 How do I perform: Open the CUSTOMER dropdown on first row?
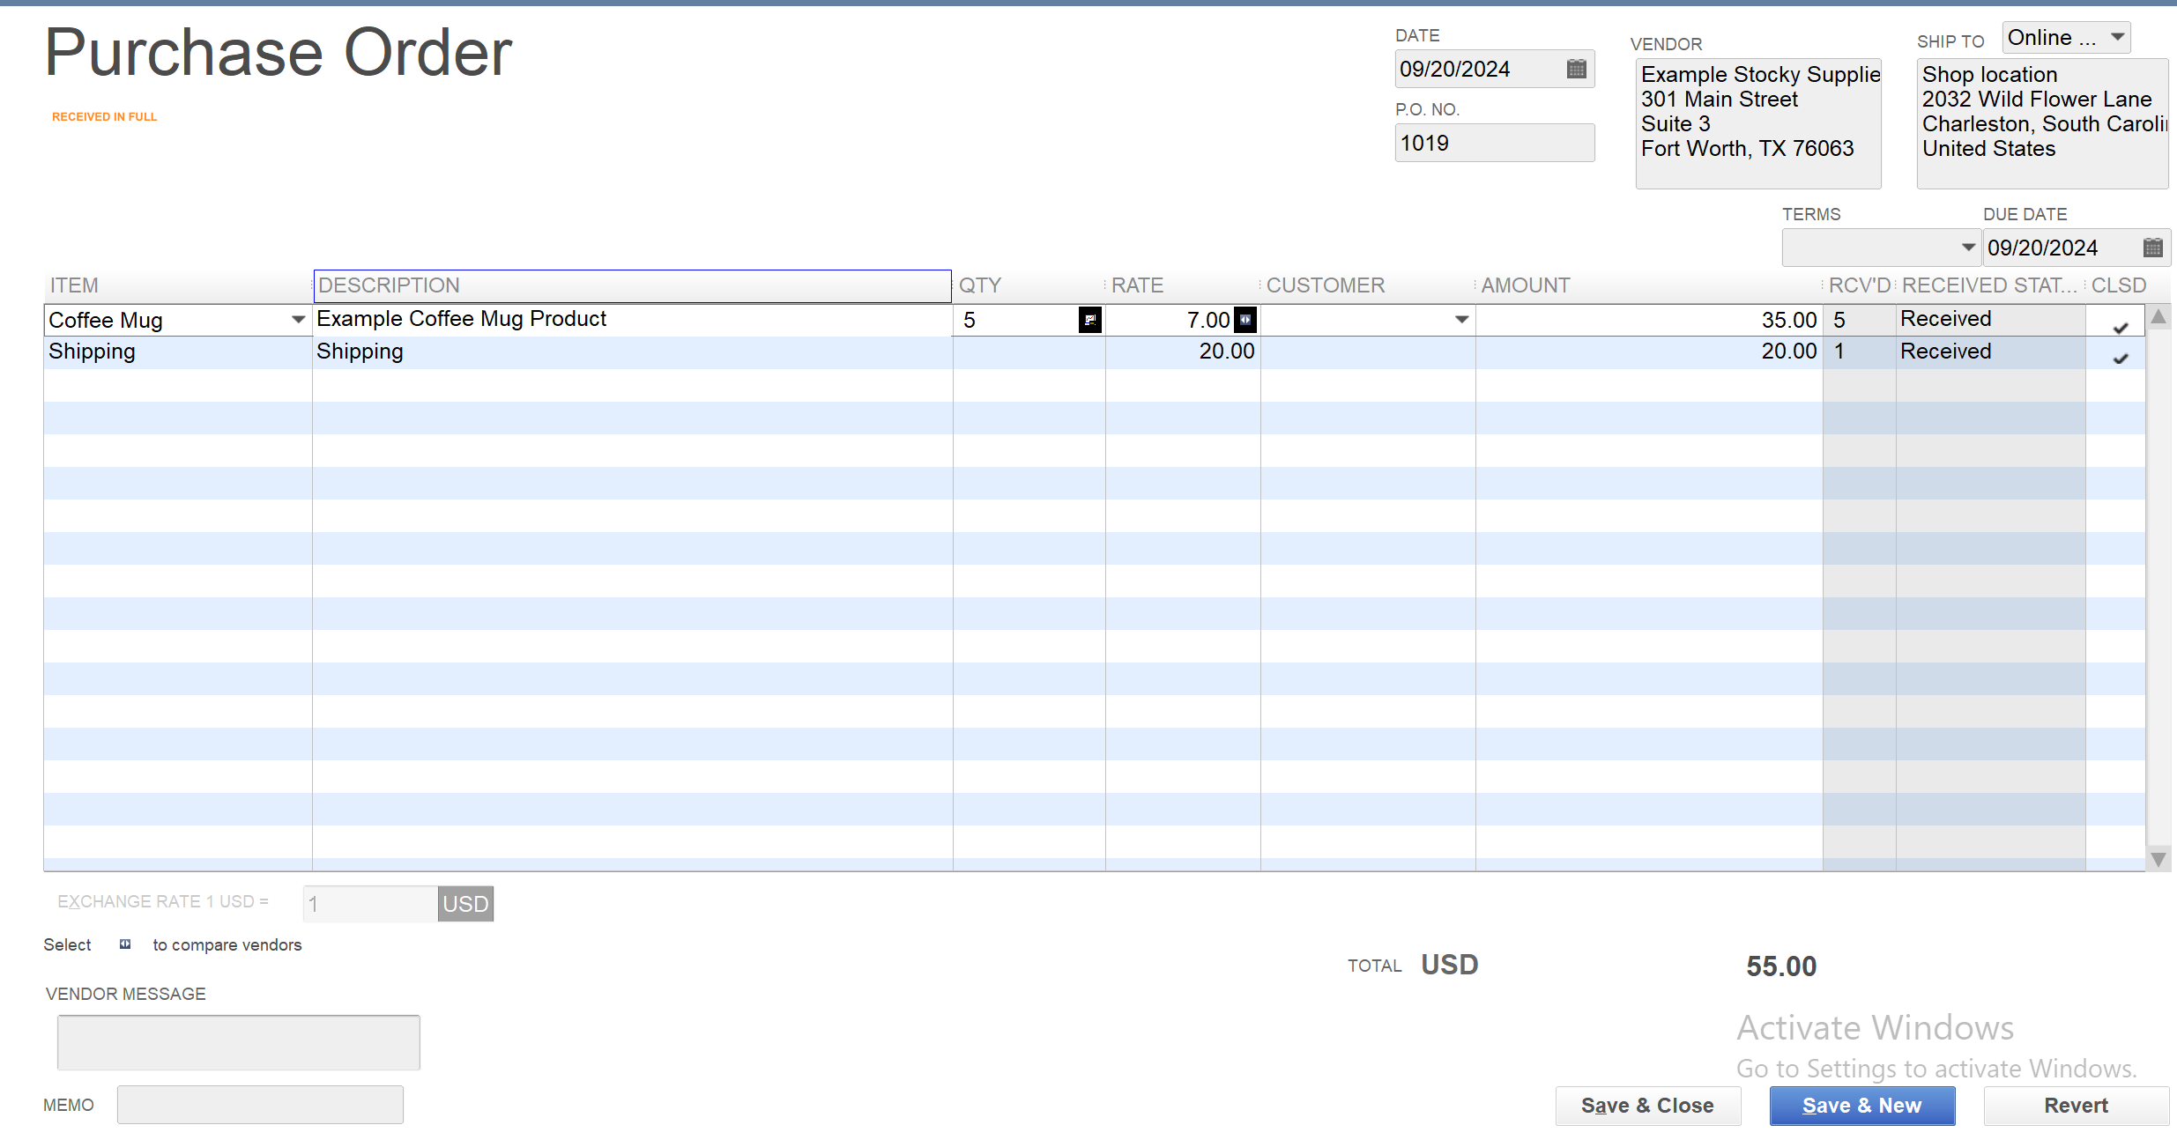coord(1461,320)
